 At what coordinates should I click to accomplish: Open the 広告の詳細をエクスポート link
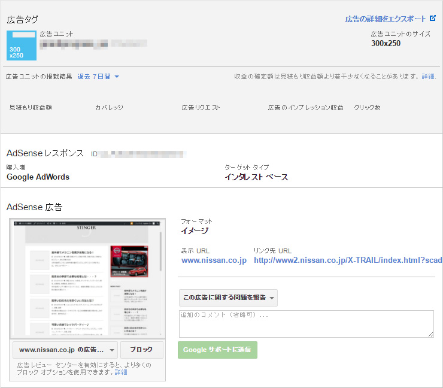[386, 19]
